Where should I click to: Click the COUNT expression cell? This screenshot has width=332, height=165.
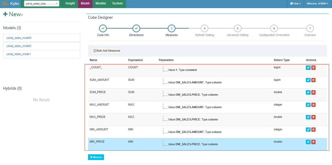point(133,67)
